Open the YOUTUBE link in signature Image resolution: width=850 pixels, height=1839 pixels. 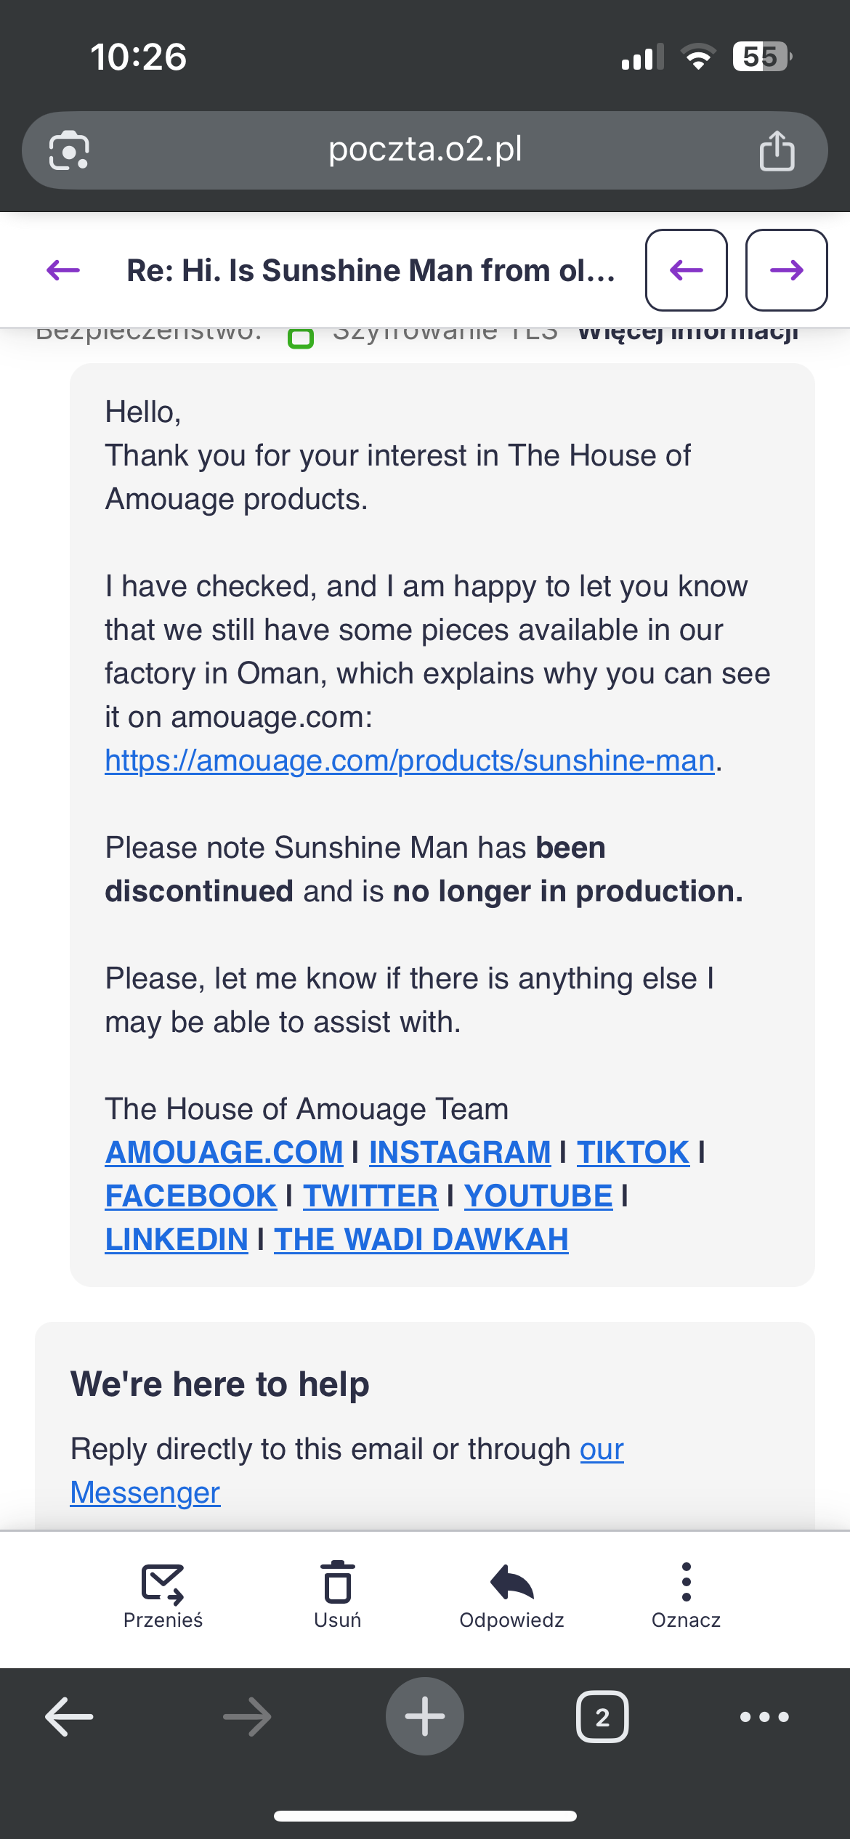click(x=538, y=1196)
